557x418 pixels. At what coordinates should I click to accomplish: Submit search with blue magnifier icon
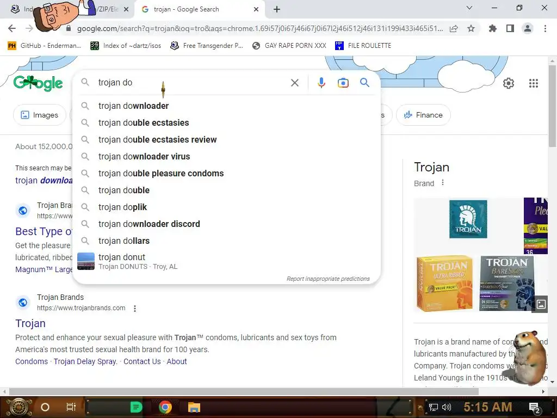tap(364, 83)
